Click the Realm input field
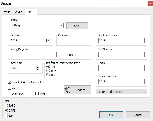The width and height of the screenshot is (153, 121). [121, 68]
